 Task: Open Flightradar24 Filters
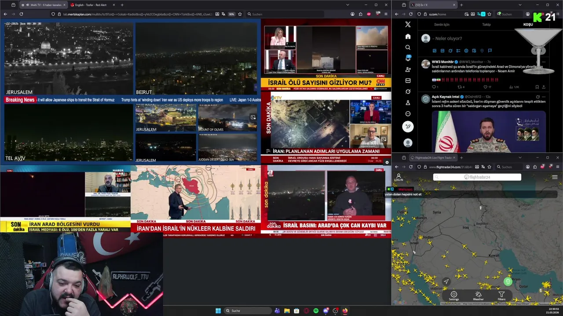501,296
